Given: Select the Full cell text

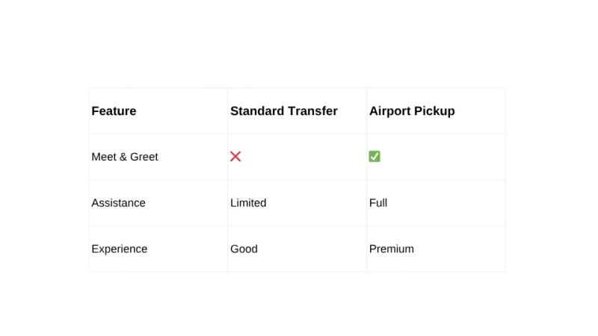Looking at the screenshot, I should pos(378,203).
